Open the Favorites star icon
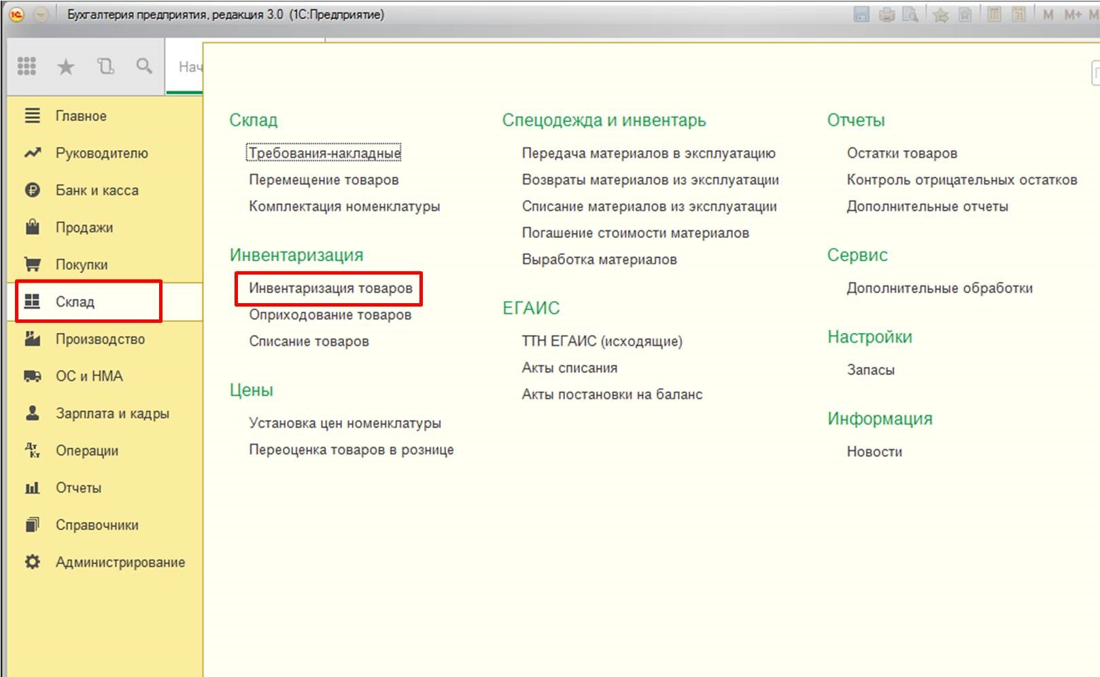1100x677 pixels. point(66,66)
